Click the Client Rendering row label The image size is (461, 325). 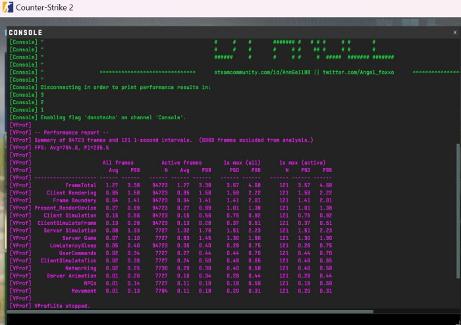pos(71,192)
